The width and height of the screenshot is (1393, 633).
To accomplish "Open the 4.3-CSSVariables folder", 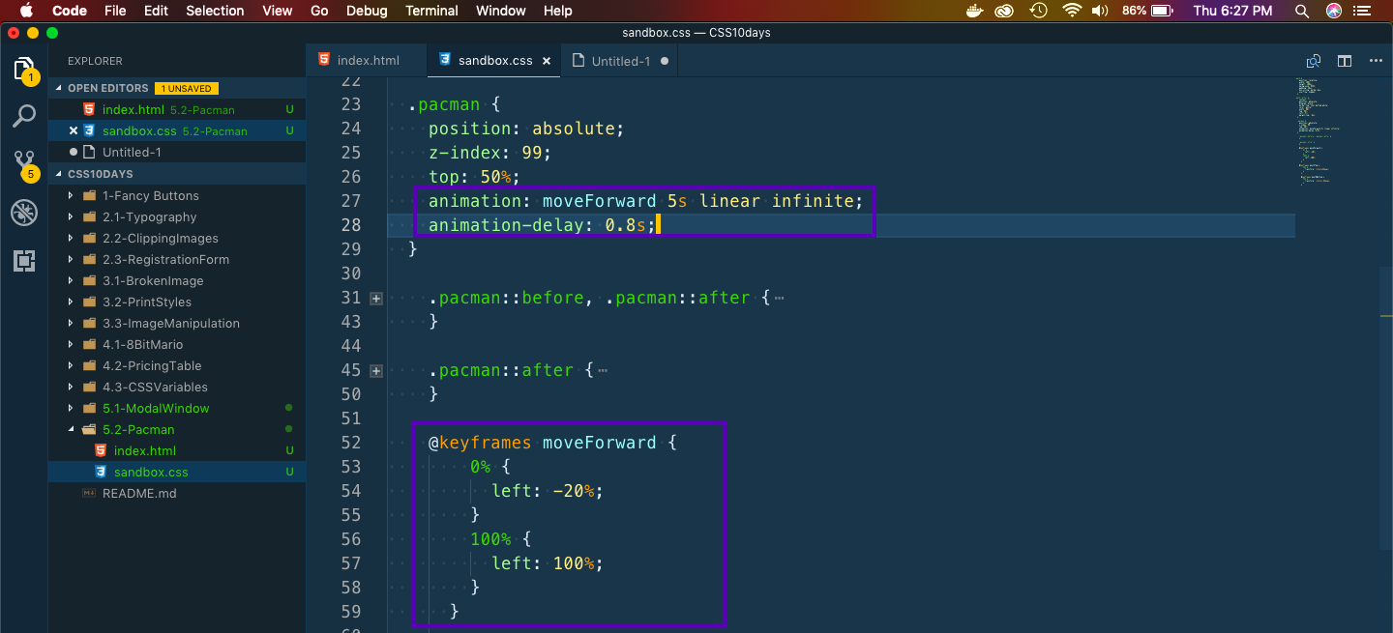I will click(155, 387).
